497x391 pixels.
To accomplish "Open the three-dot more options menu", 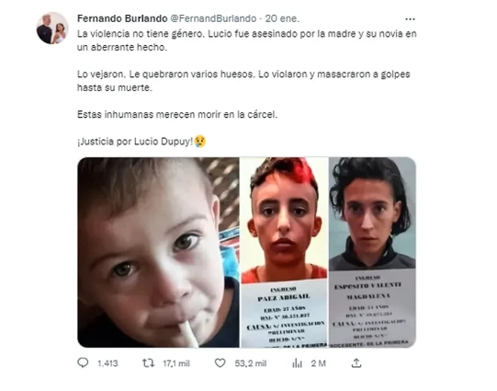I will coord(410,19).
